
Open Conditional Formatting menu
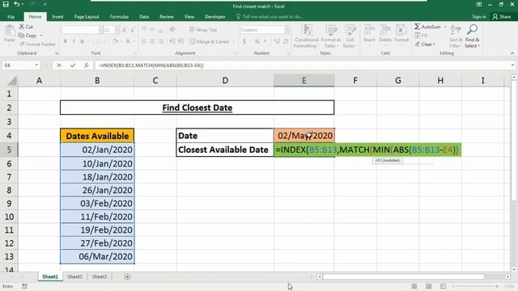coord(306,36)
